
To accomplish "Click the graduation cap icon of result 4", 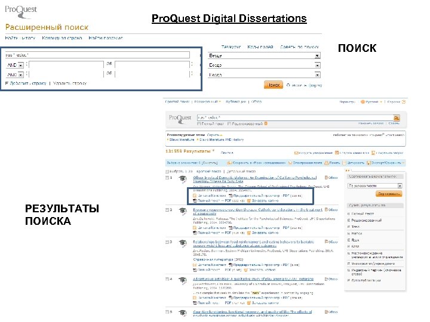I will point(183,280).
